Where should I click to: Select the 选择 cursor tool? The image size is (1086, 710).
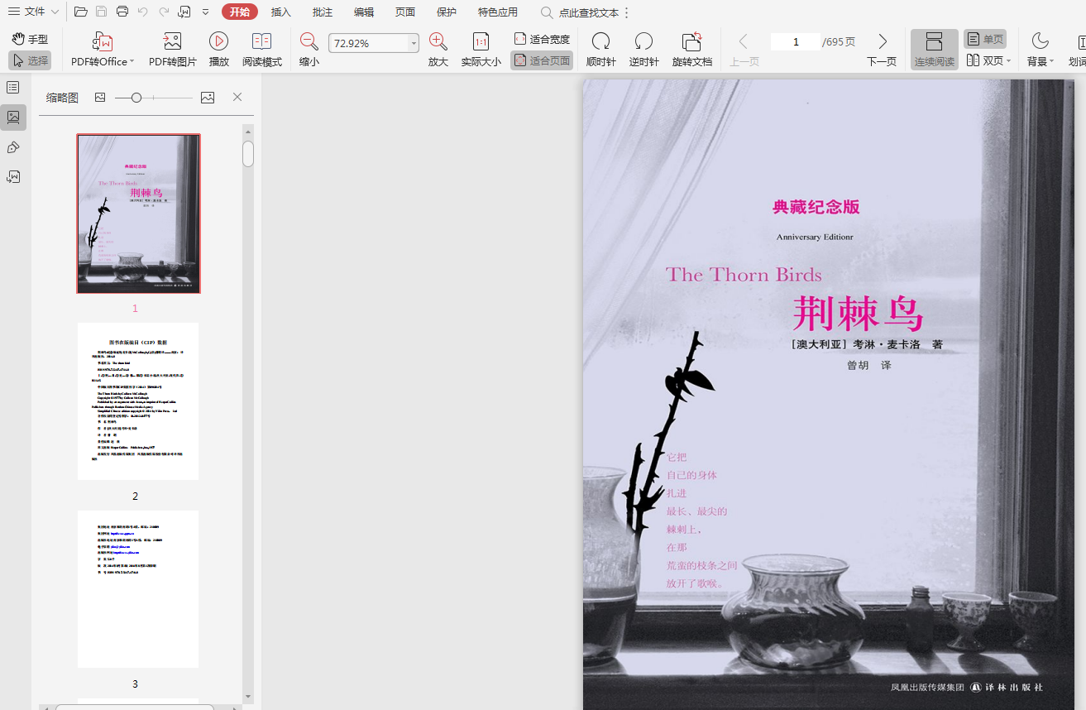tap(30, 60)
